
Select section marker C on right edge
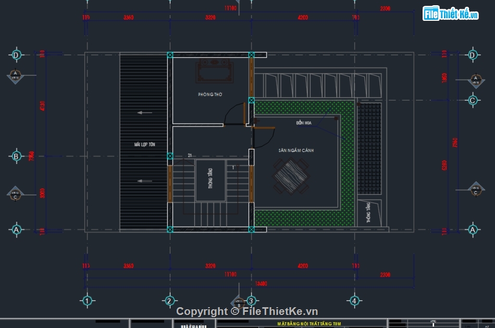pyautogui.click(x=476, y=190)
